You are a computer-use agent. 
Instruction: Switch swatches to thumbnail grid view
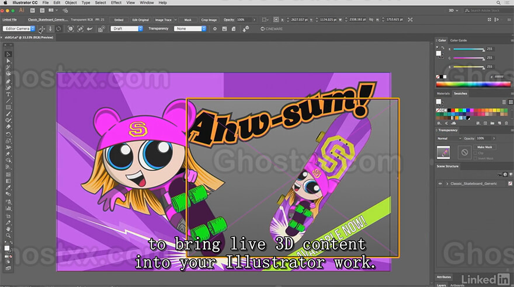(x=510, y=102)
